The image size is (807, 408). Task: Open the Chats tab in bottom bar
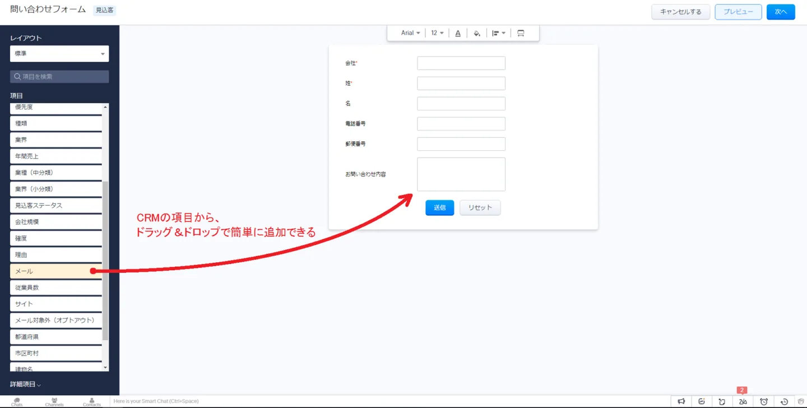point(17,402)
